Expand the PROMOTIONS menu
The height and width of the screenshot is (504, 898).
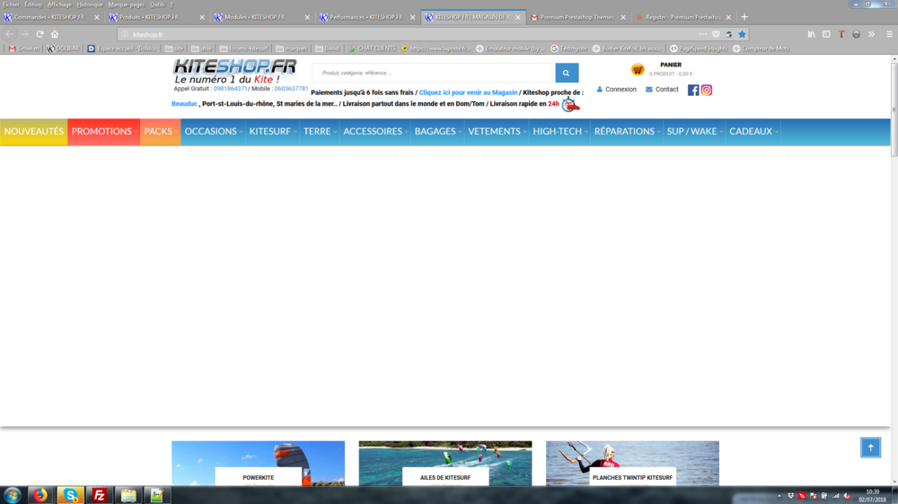(x=103, y=132)
